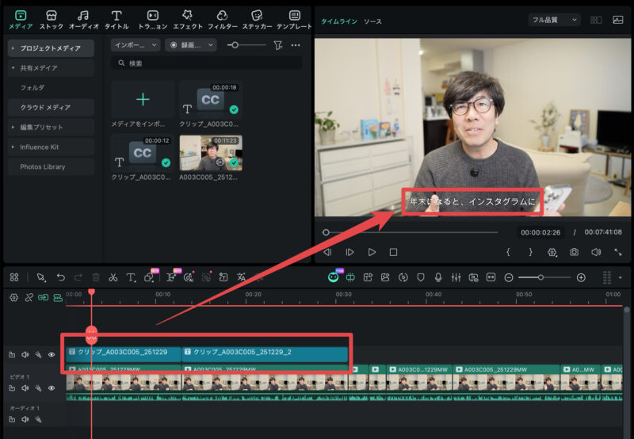The image size is (634, 439).
Task: Expand the 編集プリセット tree item
Action: [13, 127]
